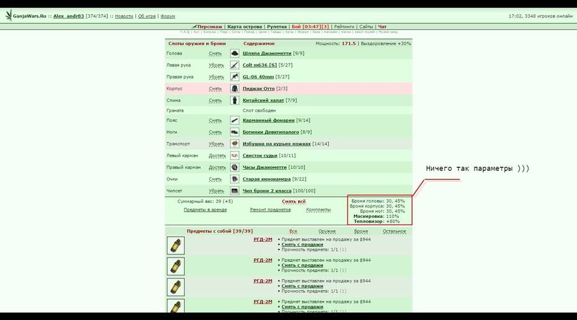Open the Избушка на курьих ножках link
The height and width of the screenshot is (320, 577).
click(x=277, y=144)
